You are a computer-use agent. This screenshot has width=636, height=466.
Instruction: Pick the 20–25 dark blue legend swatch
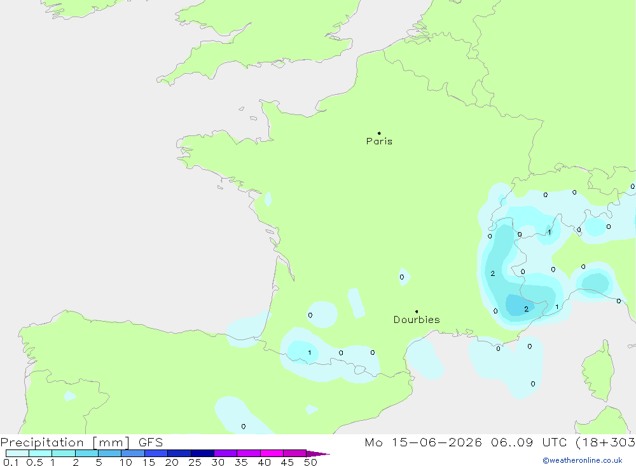click(x=179, y=453)
